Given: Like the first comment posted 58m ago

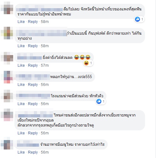Looking at the screenshot, I should pos(21,22).
